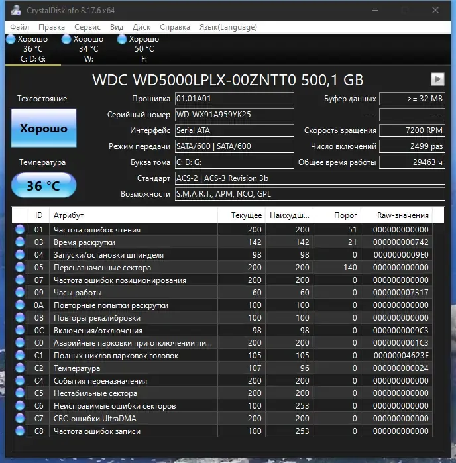Click the drive title WDC WD5000LPLX-00ZNTT0
Screen dimensions: 456x463
coord(227,79)
